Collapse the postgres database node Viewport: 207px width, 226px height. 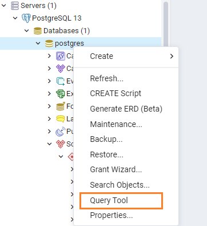pos(38,43)
